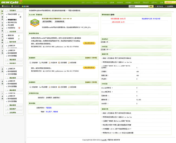
Task: Open the 网旺团队 developer link
Action: (x=49, y=108)
